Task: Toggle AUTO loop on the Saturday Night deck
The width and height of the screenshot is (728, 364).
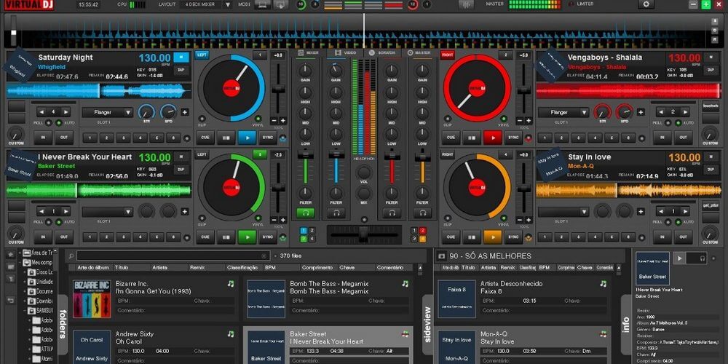Action: (58, 122)
